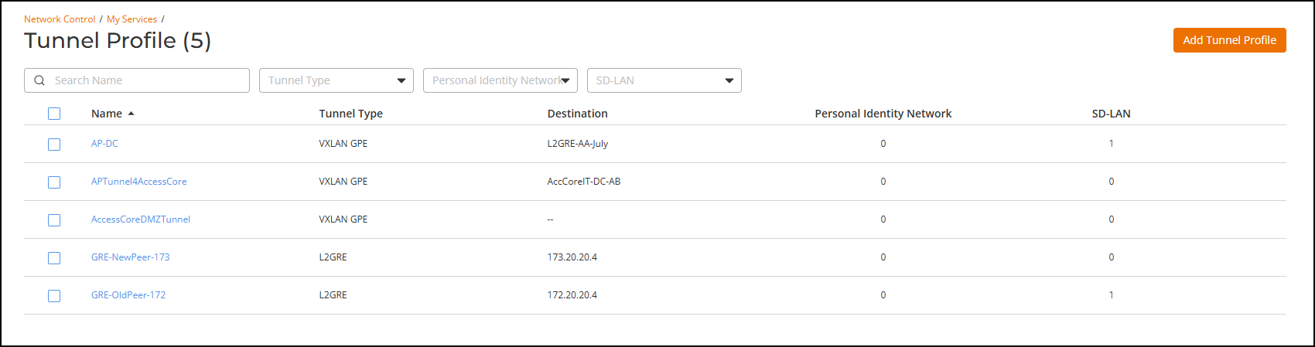This screenshot has height=347, width=1315.
Task: Open the AP-DC tunnel profile link
Action: pyautogui.click(x=104, y=144)
